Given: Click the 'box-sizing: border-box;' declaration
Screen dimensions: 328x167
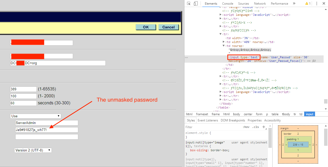Looking at the screenshot, I should click(x=210, y=150).
